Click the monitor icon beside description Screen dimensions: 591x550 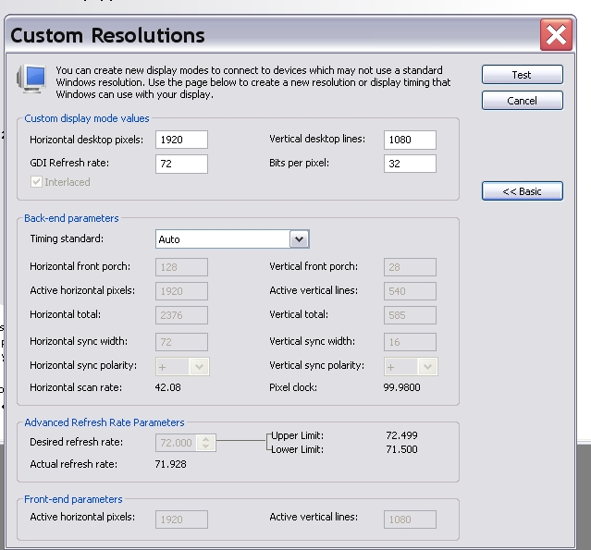31,79
